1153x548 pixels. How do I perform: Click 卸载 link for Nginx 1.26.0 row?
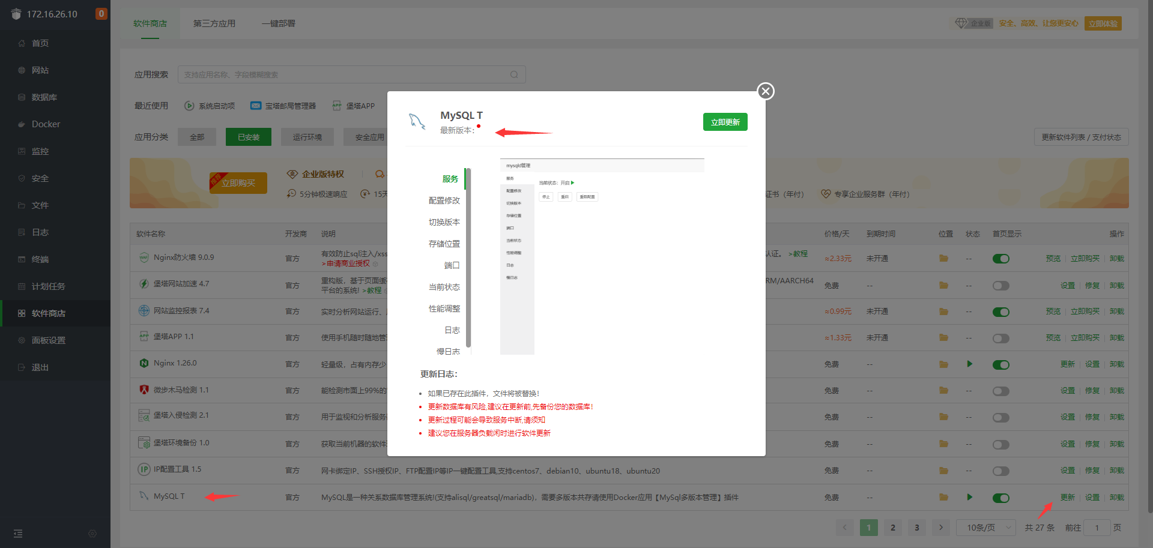1117,364
